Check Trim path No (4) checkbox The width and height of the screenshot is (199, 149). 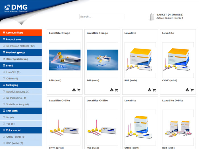point(4,117)
